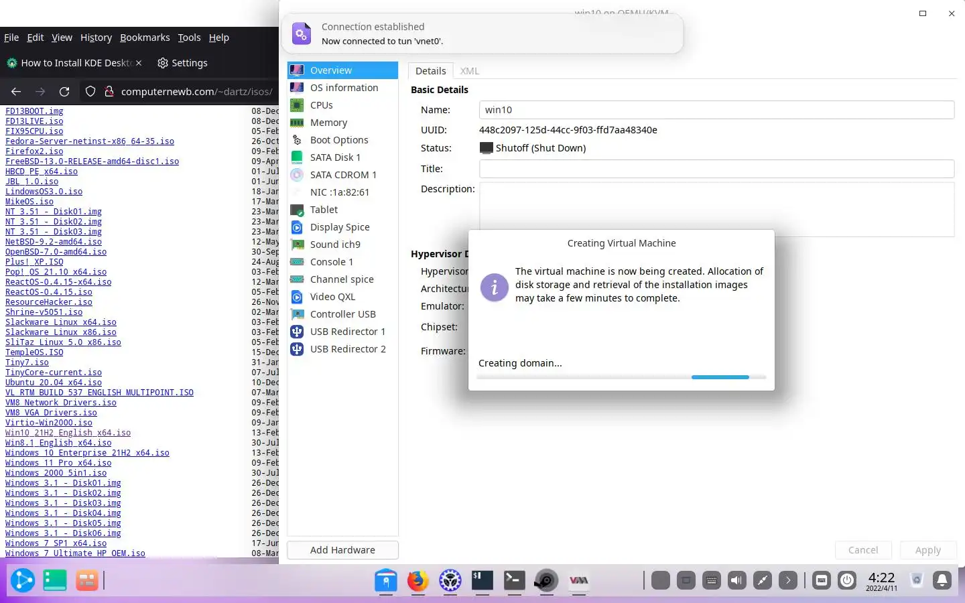Click the tracking protection shield icon
965x603 pixels.
pyautogui.click(x=90, y=91)
